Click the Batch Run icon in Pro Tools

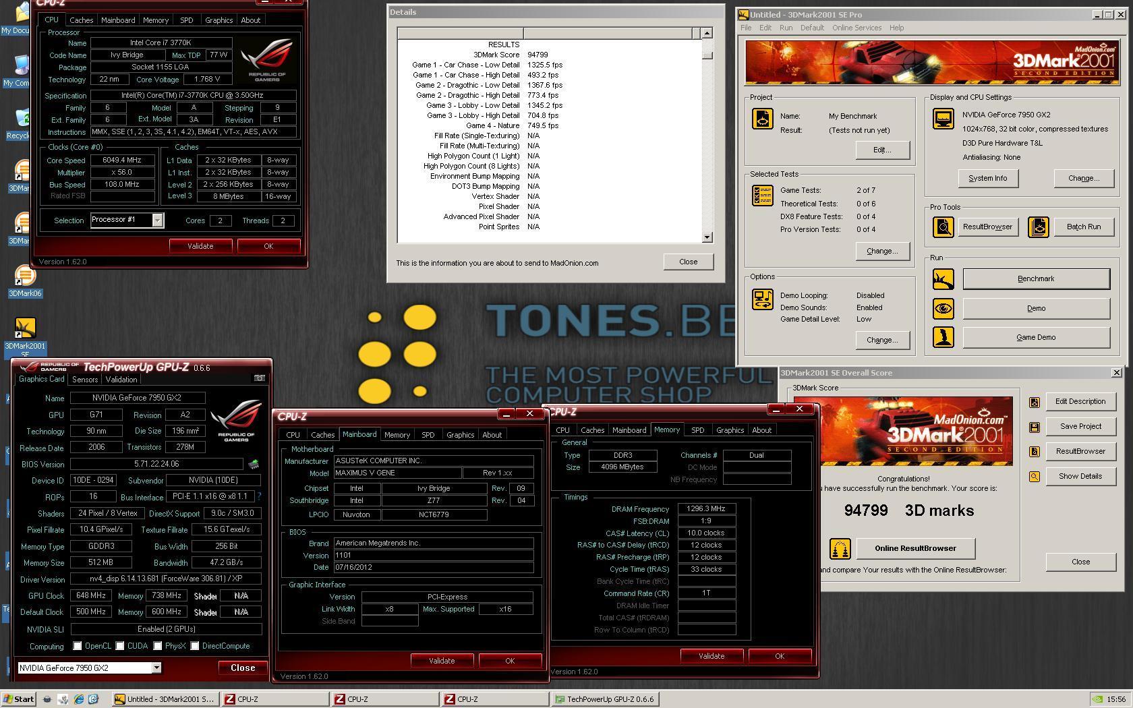[1038, 227]
